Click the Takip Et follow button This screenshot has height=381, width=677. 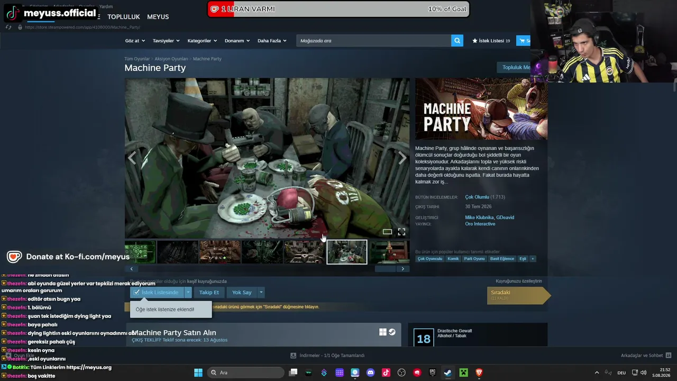click(209, 292)
